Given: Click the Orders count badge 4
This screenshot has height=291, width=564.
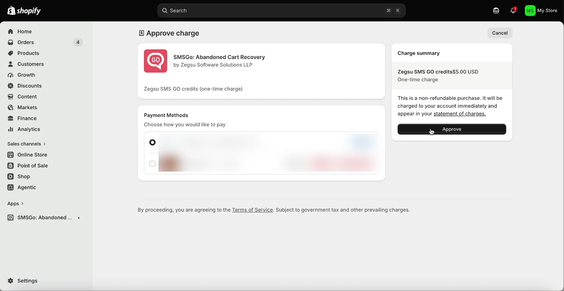Looking at the screenshot, I should coord(78,43).
